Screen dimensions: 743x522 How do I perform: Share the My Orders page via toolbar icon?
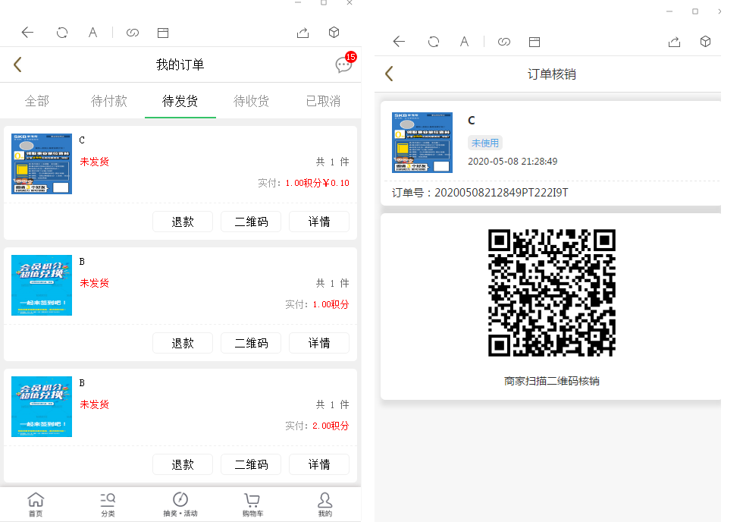click(303, 32)
